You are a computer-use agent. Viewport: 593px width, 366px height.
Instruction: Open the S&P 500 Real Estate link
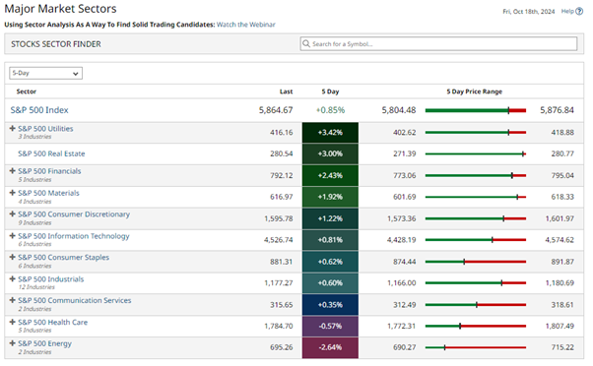point(51,153)
